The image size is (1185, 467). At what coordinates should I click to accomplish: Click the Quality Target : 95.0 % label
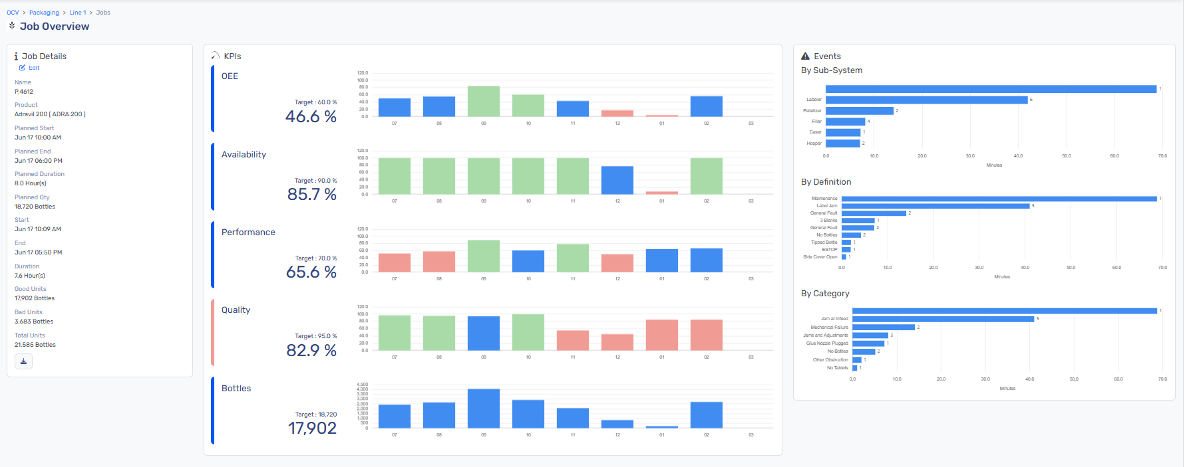click(x=316, y=336)
